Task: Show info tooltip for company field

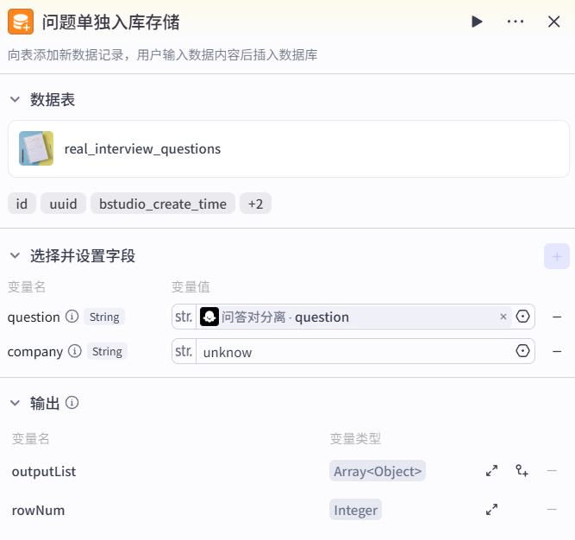Action: pyautogui.click(x=75, y=351)
